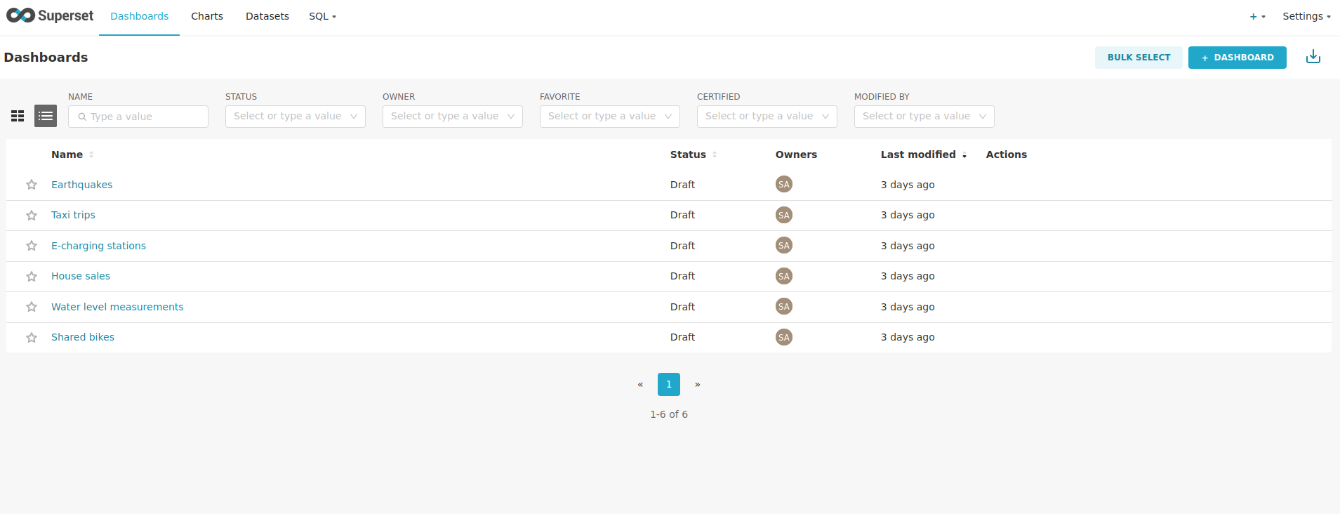Star the Shared bikes dashboard
Screen dimensions: 1340x514
(32, 338)
